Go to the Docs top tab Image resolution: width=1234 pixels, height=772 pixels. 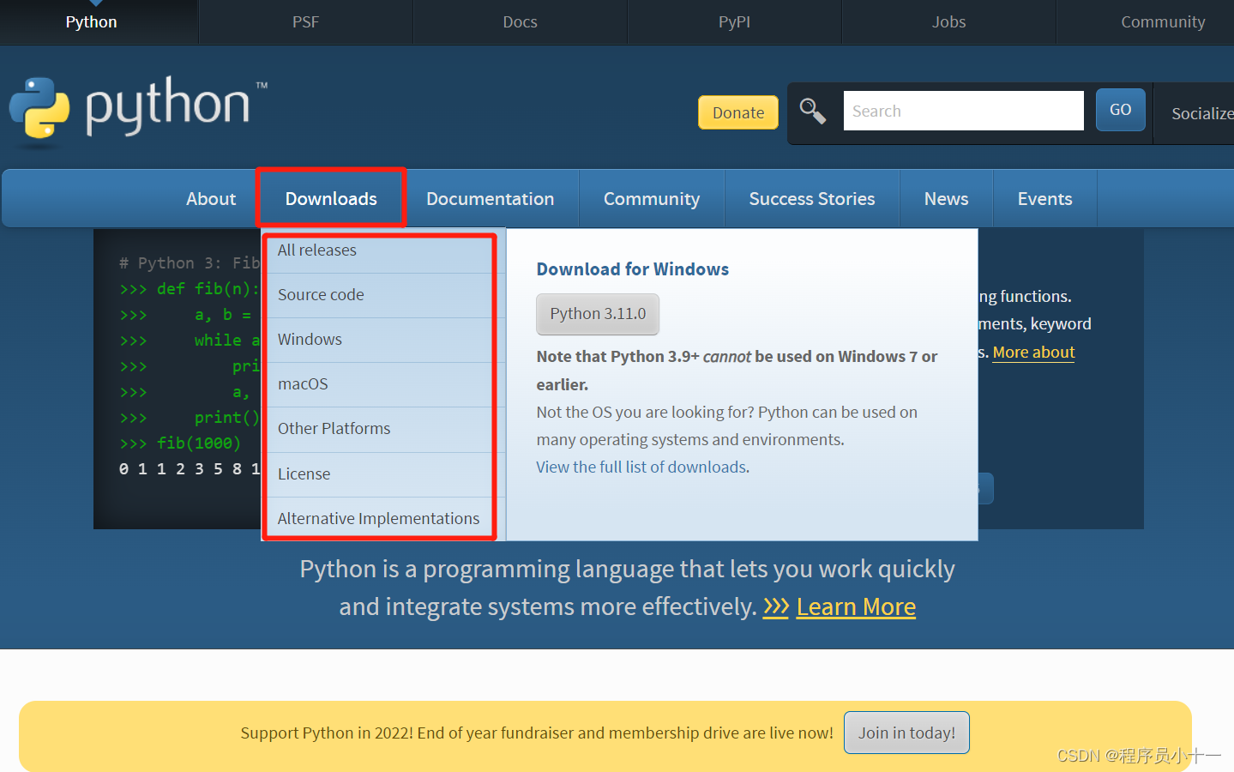(520, 22)
